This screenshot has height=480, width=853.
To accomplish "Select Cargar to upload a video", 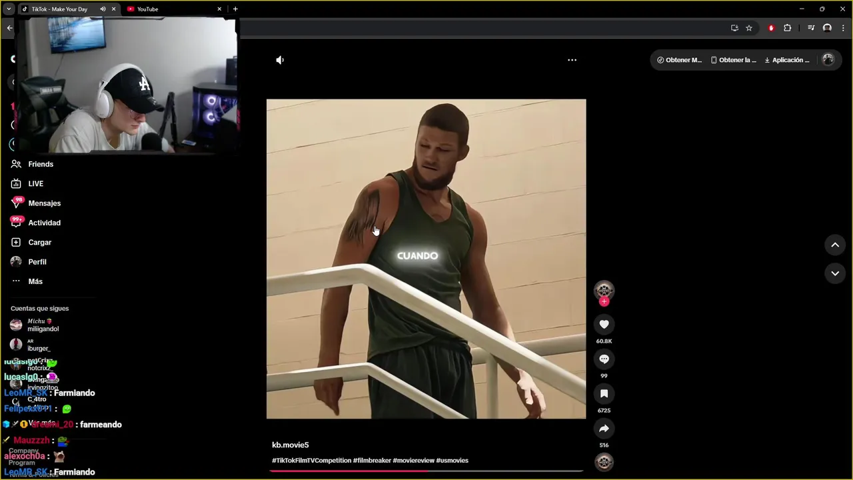I will (39, 242).
